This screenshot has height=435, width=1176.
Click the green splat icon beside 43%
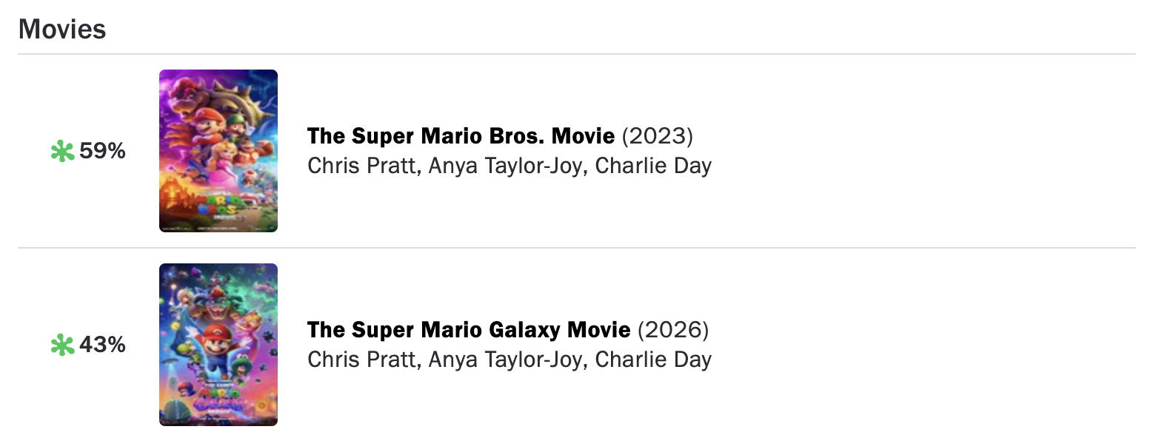tap(62, 345)
